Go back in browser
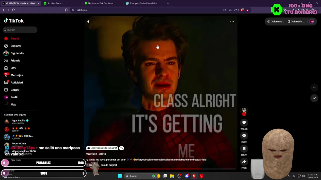 [x=4, y=10]
